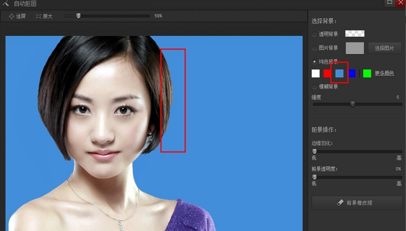Click the zoom slider handle at 59%
Image resolution: width=406 pixels, height=231 pixels.
pyautogui.click(x=78, y=16)
